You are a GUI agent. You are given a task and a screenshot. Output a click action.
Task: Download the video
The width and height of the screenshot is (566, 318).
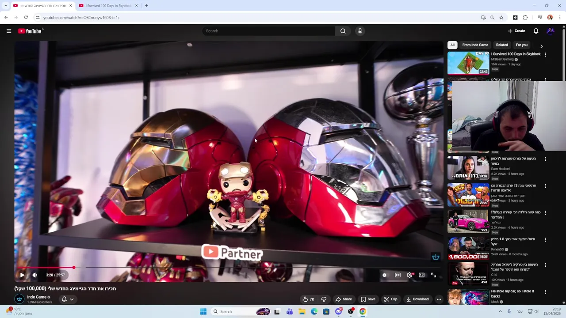pyautogui.click(x=417, y=299)
